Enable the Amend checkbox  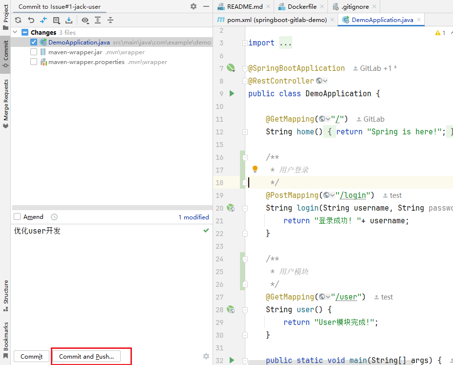pyautogui.click(x=17, y=216)
